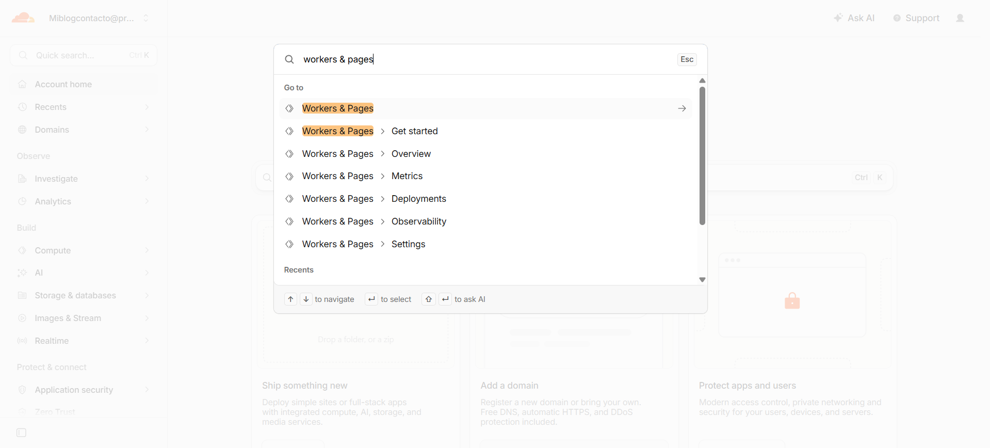Click the Analytics chart icon
The image size is (990, 448).
click(x=22, y=201)
